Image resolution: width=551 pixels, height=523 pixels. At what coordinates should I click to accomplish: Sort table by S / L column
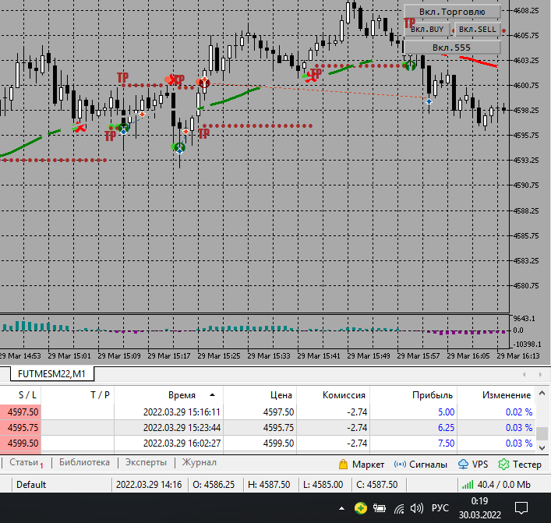tap(20, 395)
